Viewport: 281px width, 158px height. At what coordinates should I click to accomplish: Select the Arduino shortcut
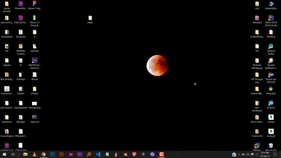coord(271,105)
